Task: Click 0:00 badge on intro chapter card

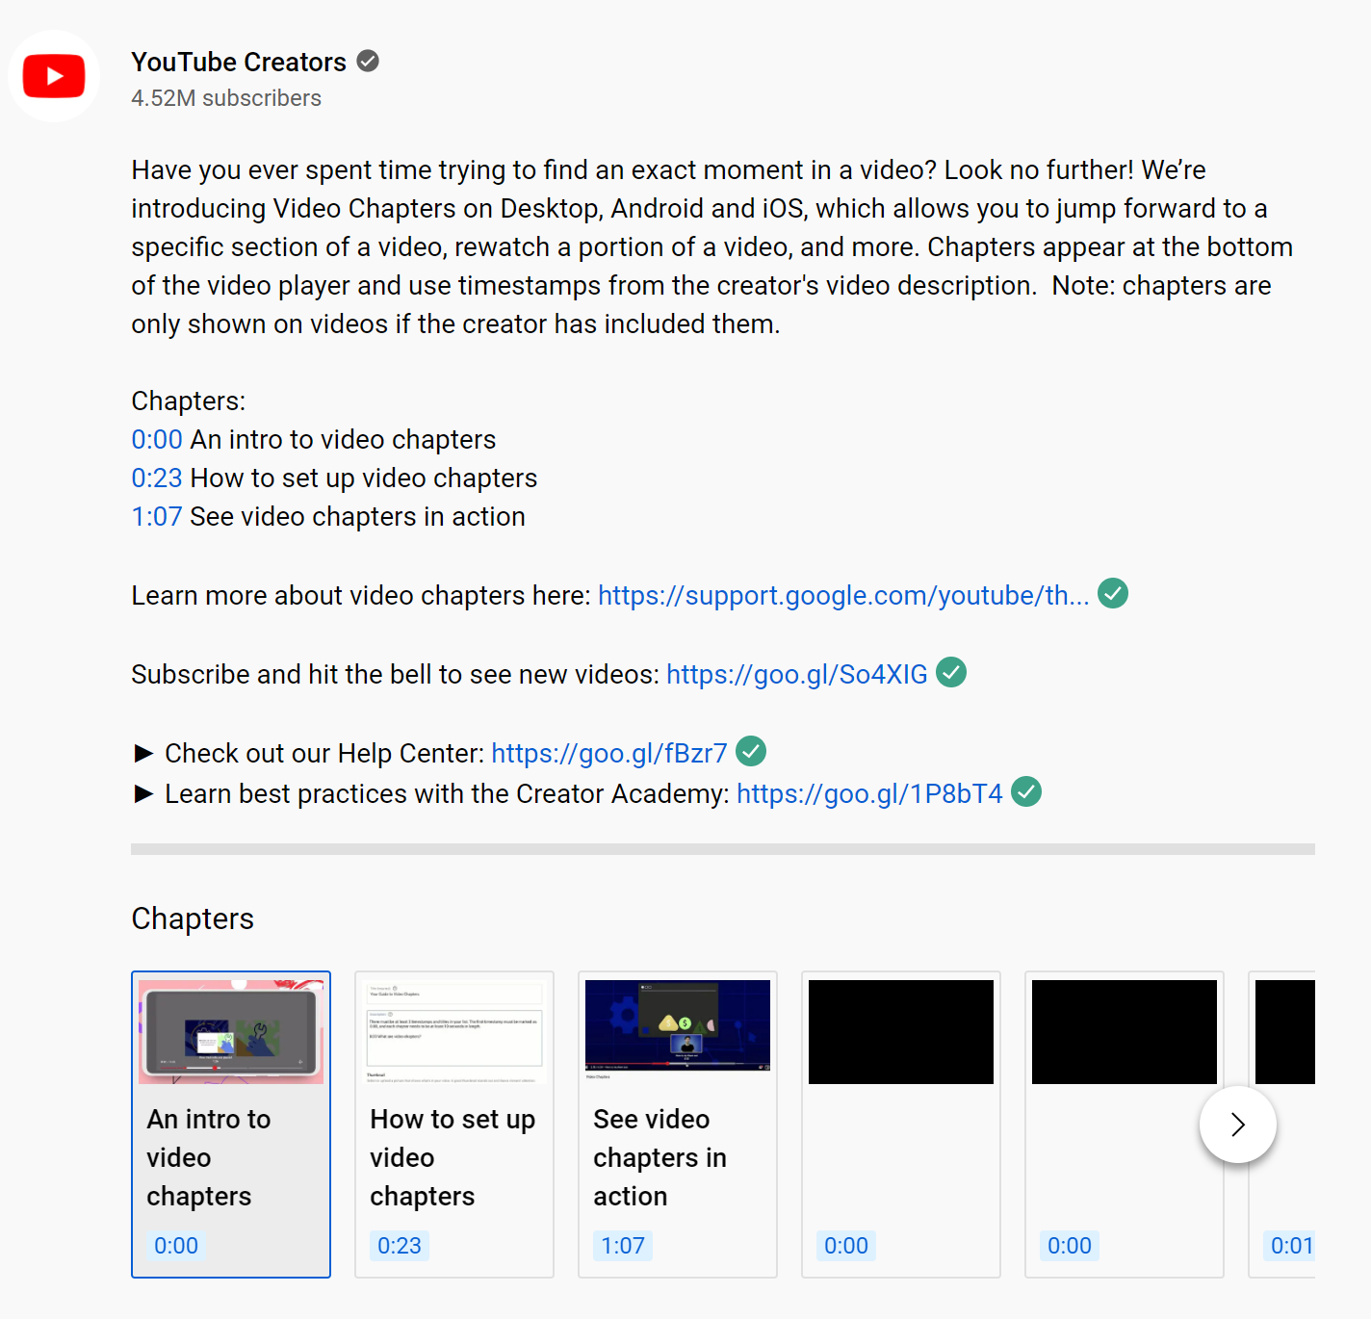Action: 176,1246
